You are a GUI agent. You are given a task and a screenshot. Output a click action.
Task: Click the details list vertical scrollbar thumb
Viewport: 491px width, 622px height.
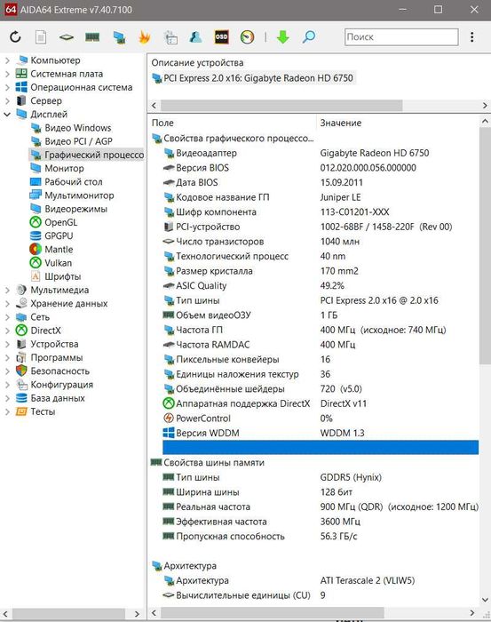click(485, 246)
